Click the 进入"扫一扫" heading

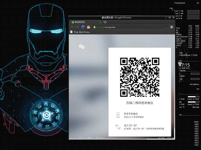(x=130, y=125)
